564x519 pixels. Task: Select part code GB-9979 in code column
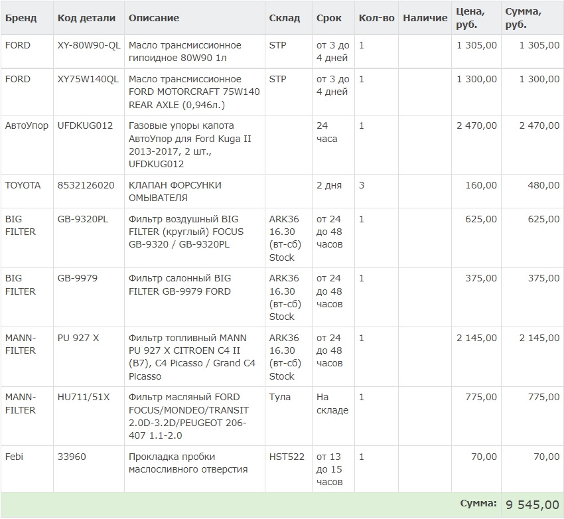coord(78,278)
